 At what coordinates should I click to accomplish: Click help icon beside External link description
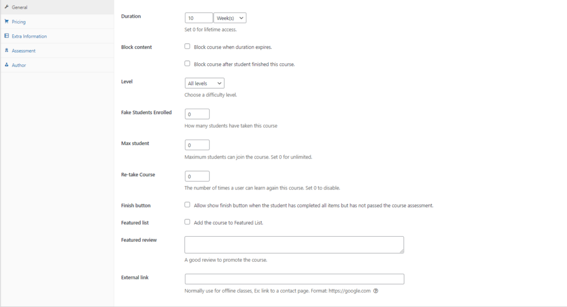(376, 291)
